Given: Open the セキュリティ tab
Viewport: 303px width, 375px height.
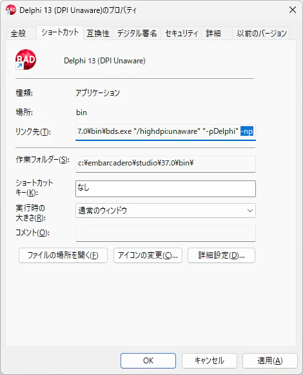Looking at the screenshot, I should [x=181, y=33].
